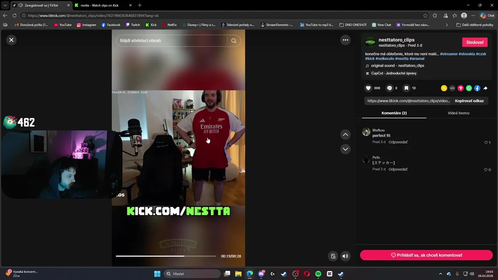
Task: Click the browser address bar URL
Action: click(x=93, y=16)
